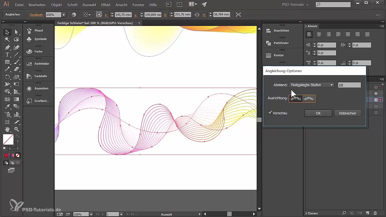Open the Abstand Festgelegte Stufen dropdown
The height and width of the screenshot is (217, 386).
312,85
